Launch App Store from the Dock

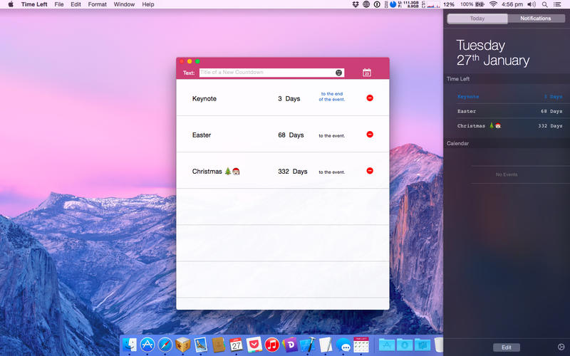pos(147,345)
